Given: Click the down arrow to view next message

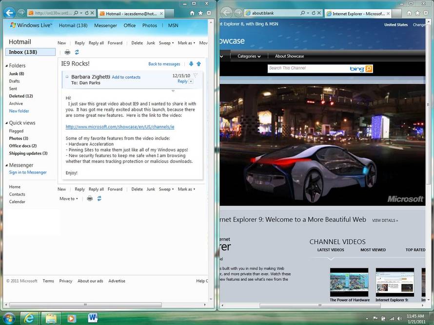Looking at the screenshot, I should (190, 64).
